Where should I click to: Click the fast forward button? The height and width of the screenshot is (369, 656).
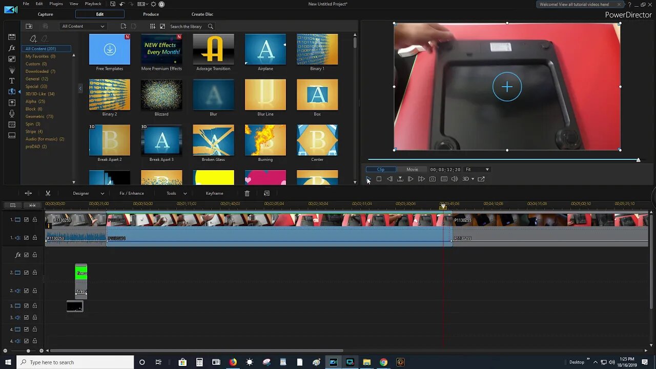click(x=421, y=179)
